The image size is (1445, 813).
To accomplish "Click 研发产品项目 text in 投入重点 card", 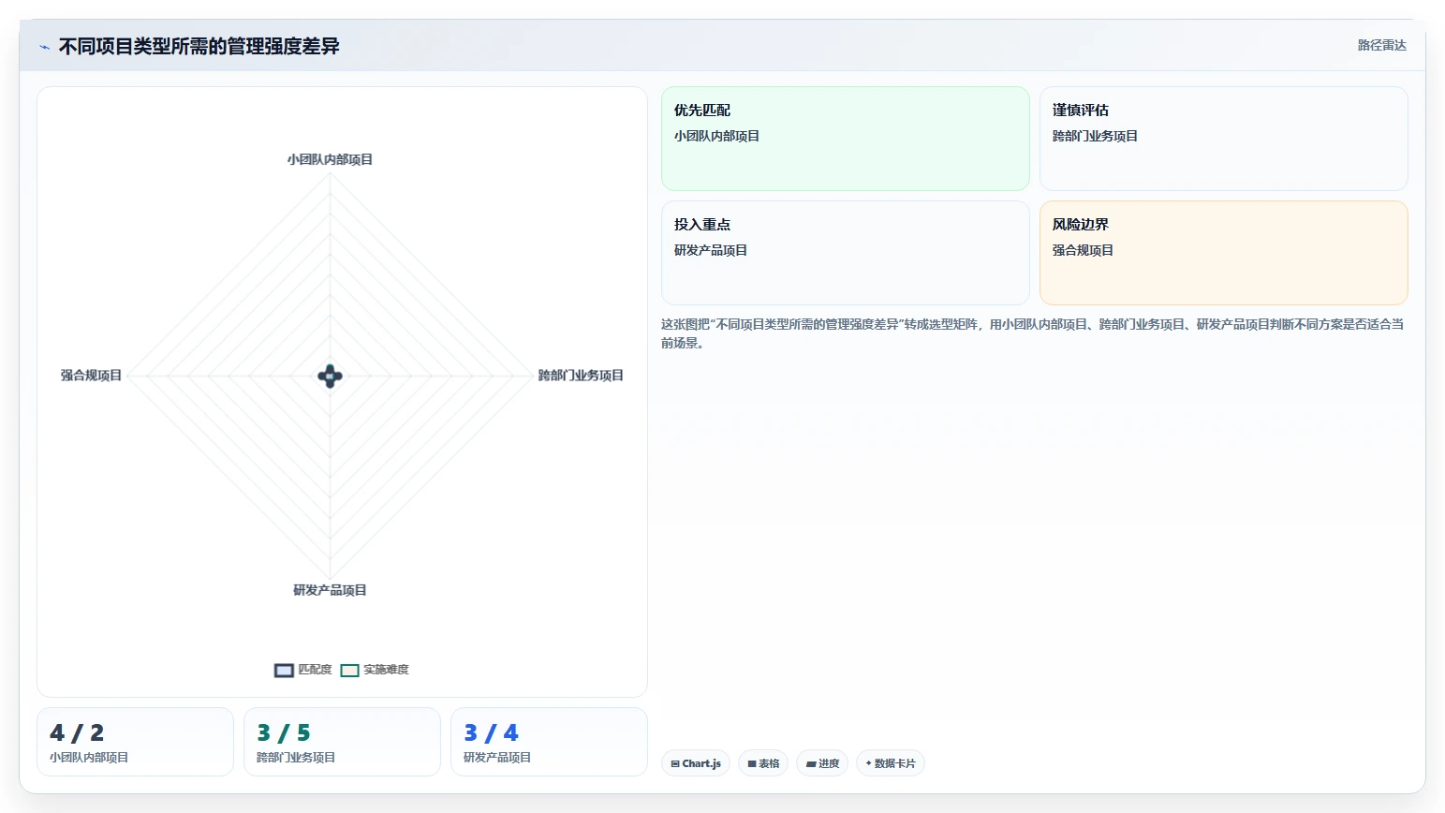I will (x=711, y=250).
